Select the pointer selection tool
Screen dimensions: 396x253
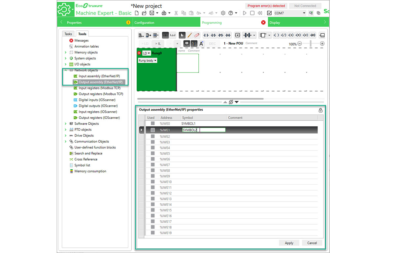coord(182,35)
